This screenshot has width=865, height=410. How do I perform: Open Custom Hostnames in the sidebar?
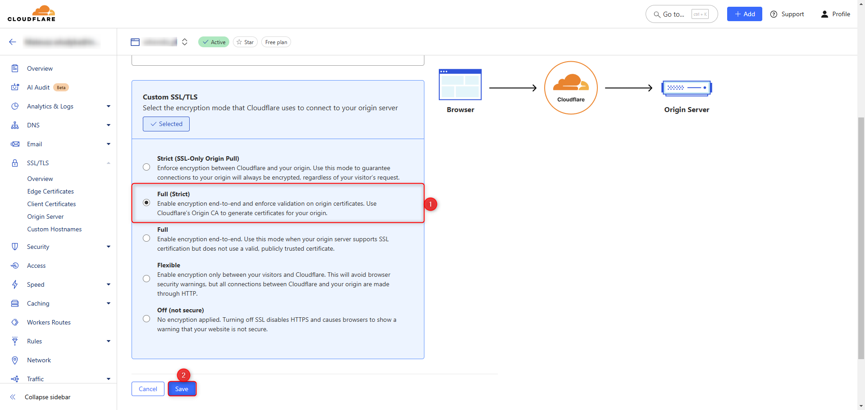coord(55,229)
